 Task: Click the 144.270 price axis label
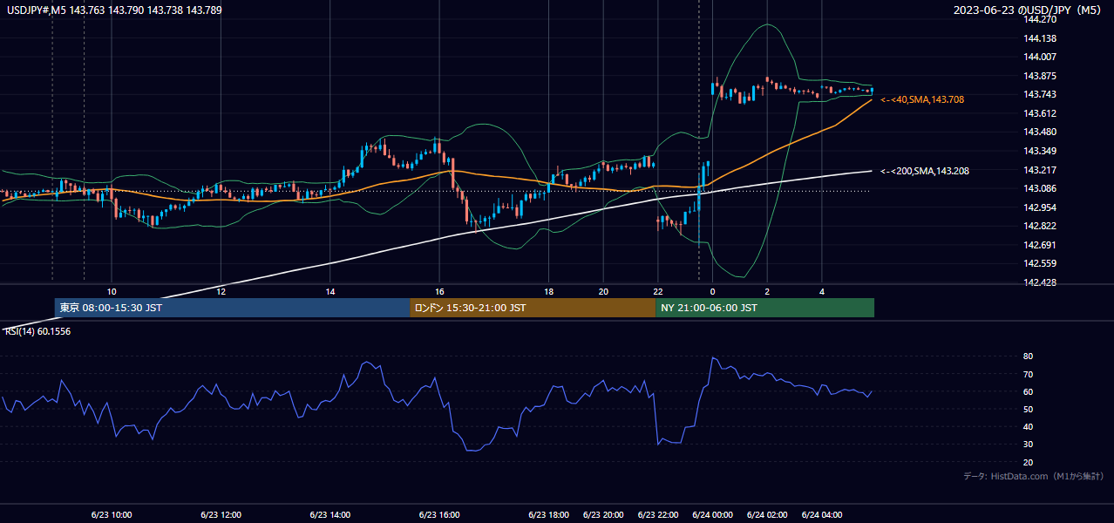tap(1039, 19)
